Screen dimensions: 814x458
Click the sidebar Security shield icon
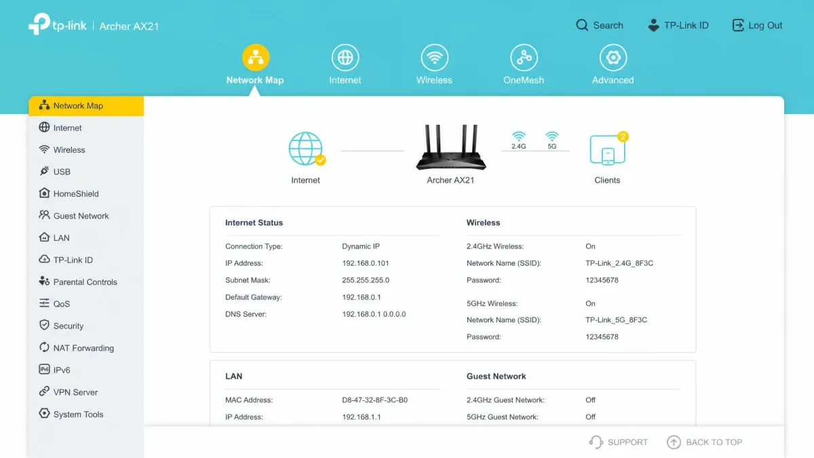(x=44, y=326)
